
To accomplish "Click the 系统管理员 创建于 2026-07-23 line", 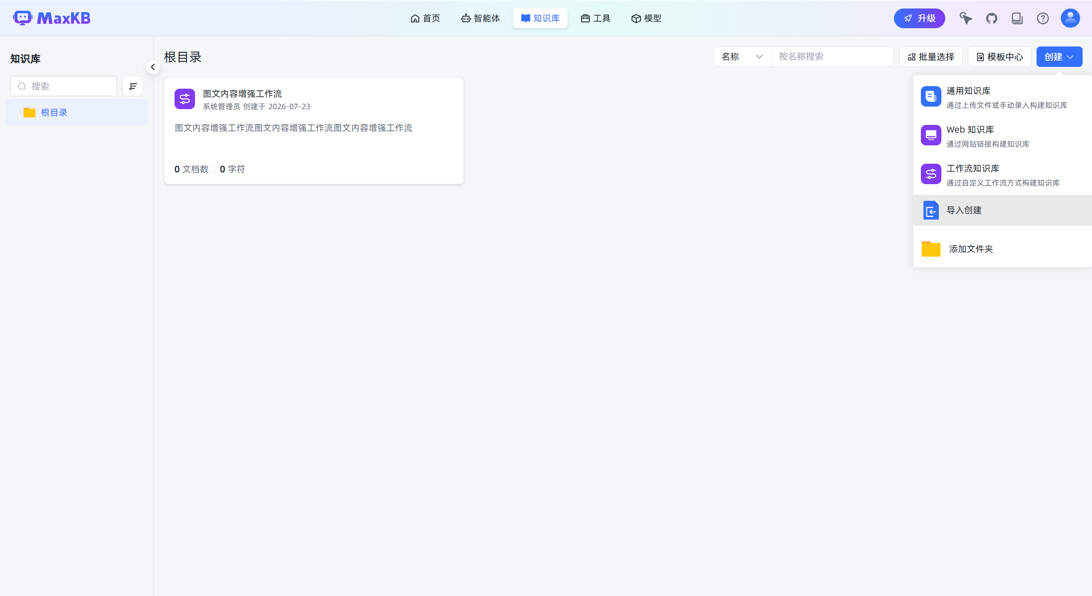I will pos(256,107).
